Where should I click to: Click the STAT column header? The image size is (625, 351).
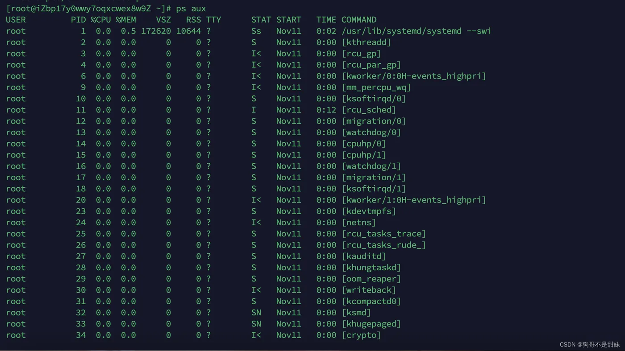click(x=261, y=20)
